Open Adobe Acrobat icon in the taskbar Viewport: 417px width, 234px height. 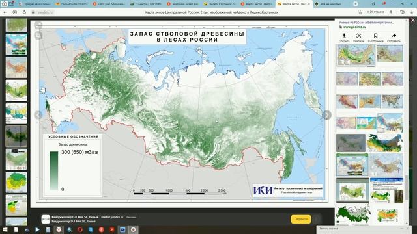pos(112,229)
